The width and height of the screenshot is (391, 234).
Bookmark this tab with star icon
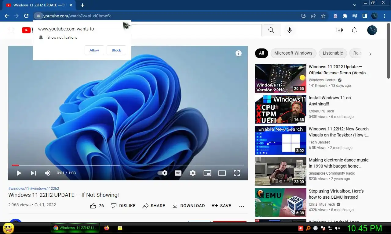323,16
